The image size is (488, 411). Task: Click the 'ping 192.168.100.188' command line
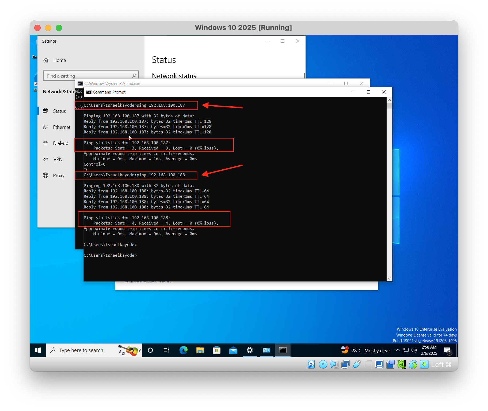point(134,175)
